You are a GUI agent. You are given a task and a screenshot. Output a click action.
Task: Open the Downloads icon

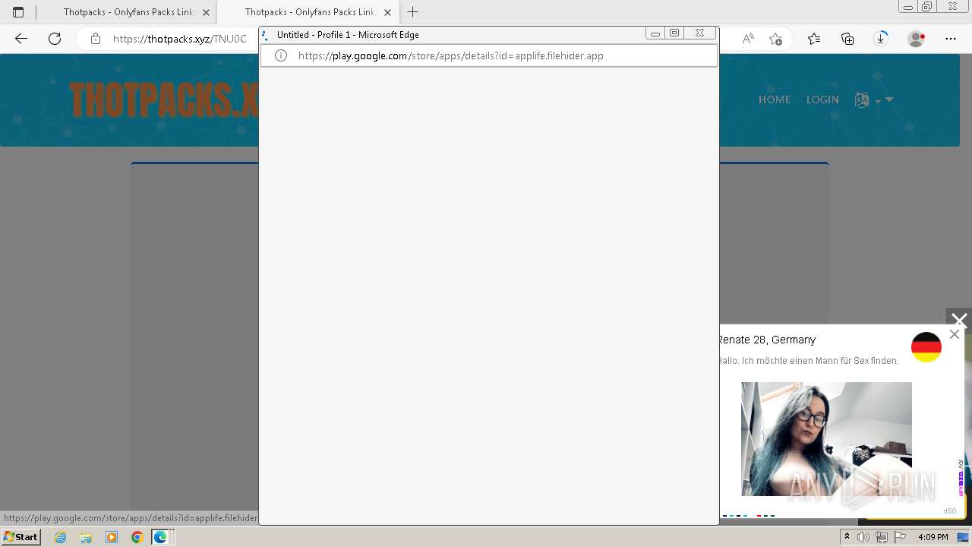[881, 39]
